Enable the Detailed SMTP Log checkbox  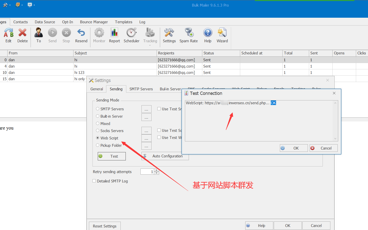[94, 181]
